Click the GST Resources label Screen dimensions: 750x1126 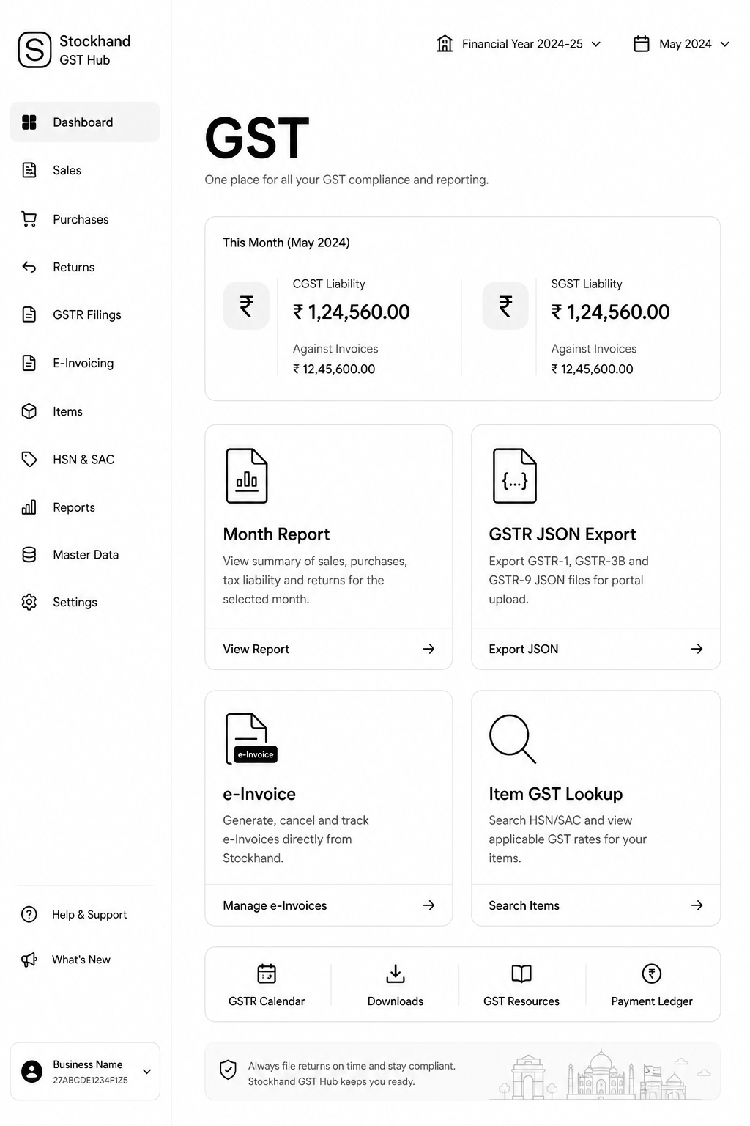click(521, 1001)
